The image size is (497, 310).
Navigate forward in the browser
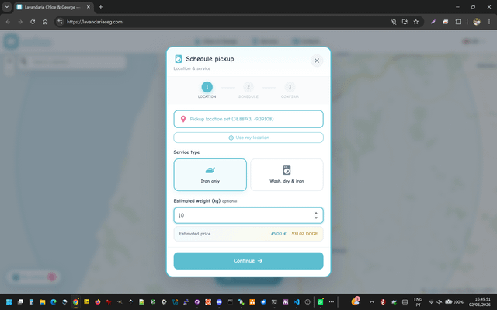[x=20, y=22]
